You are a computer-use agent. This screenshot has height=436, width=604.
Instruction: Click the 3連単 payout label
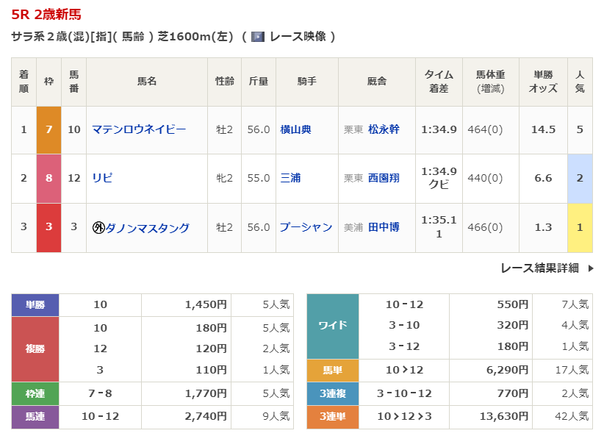(332, 416)
